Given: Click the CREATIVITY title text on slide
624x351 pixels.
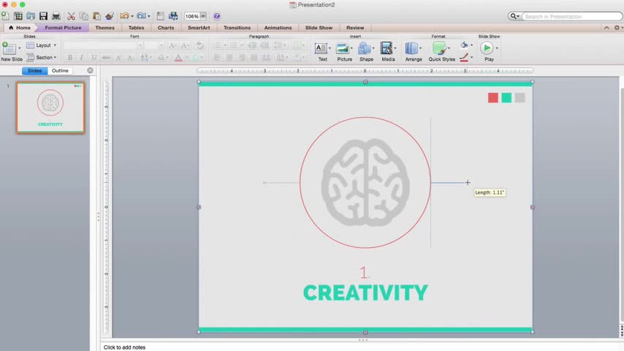Looking at the screenshot, I should tap(365, 292).
